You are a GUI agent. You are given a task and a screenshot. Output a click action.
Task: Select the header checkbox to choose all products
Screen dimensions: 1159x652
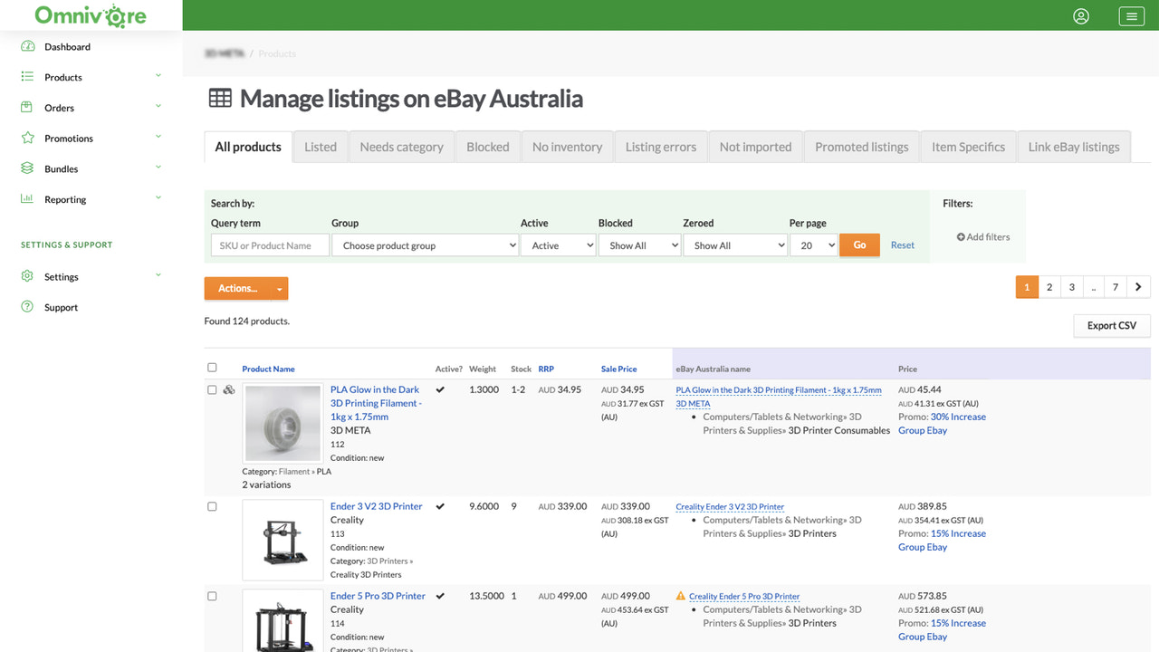point(212,367)
